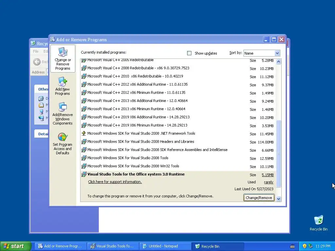
Task: Open the Sort by dropdown
Action: coord(277,53)
